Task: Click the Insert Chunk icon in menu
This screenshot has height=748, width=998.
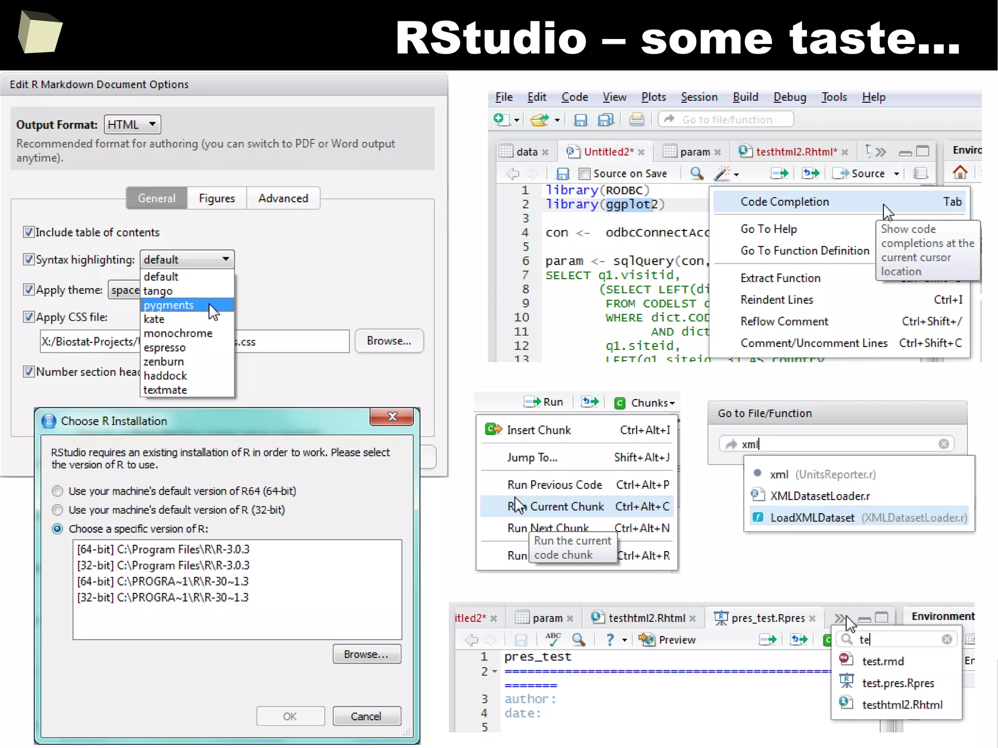Action: (x=493, y=429)
